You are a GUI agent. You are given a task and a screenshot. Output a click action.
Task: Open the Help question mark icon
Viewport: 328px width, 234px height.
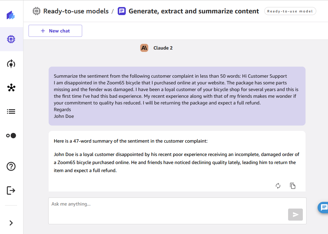coord(11,166)
